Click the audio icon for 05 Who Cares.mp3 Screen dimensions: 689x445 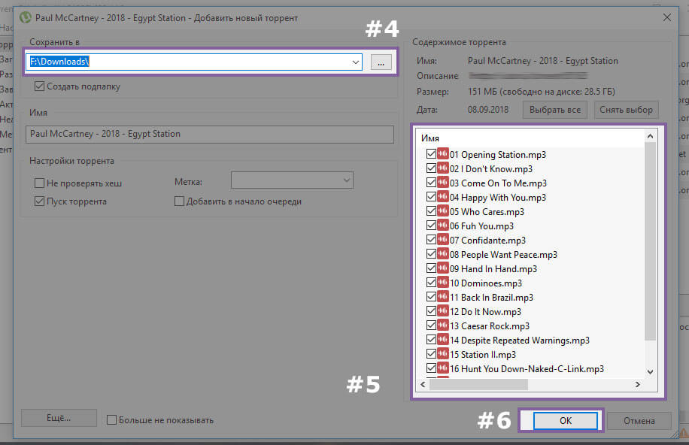443,211
